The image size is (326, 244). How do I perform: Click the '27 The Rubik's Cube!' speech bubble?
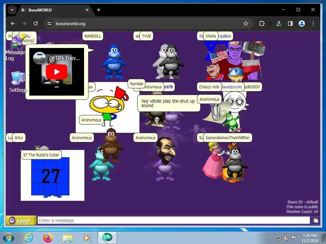pos(41,155)
